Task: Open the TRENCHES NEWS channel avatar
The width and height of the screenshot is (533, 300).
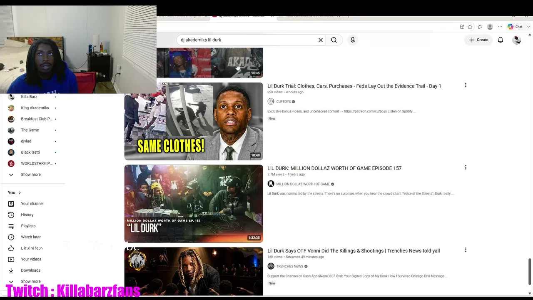Action: (271, 266)
